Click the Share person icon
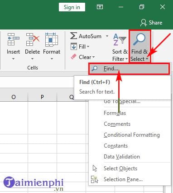 pos(144,23)
